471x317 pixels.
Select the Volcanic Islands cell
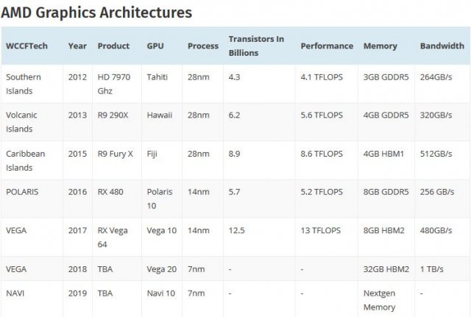coord(22,121)
